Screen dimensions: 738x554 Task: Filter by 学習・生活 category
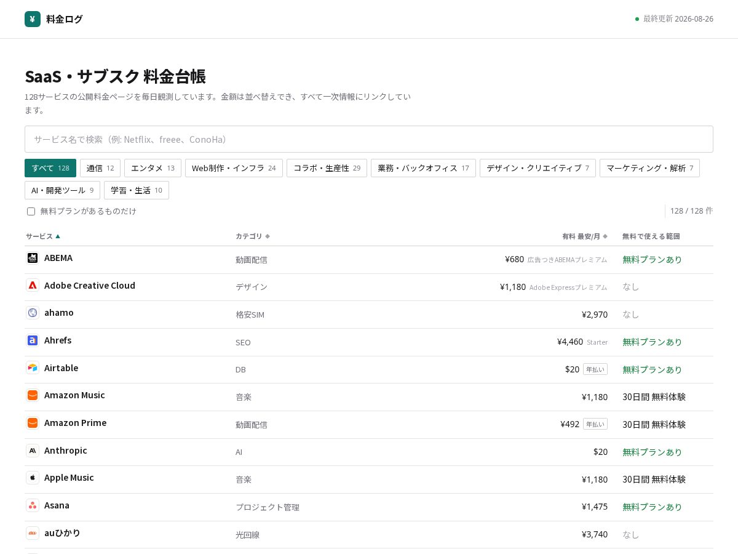(137, 190)
